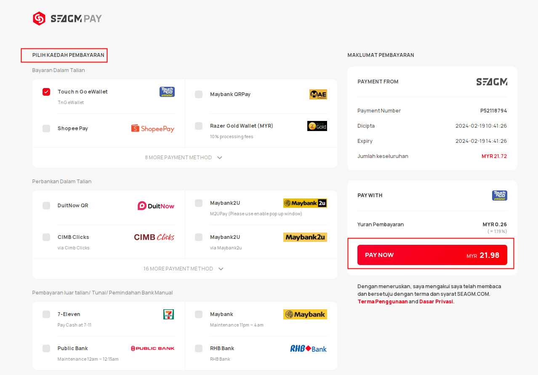Click the Razer Gold Wallet (MYR) label
This screenshot has width=538, height=375.
click(242, 126)
